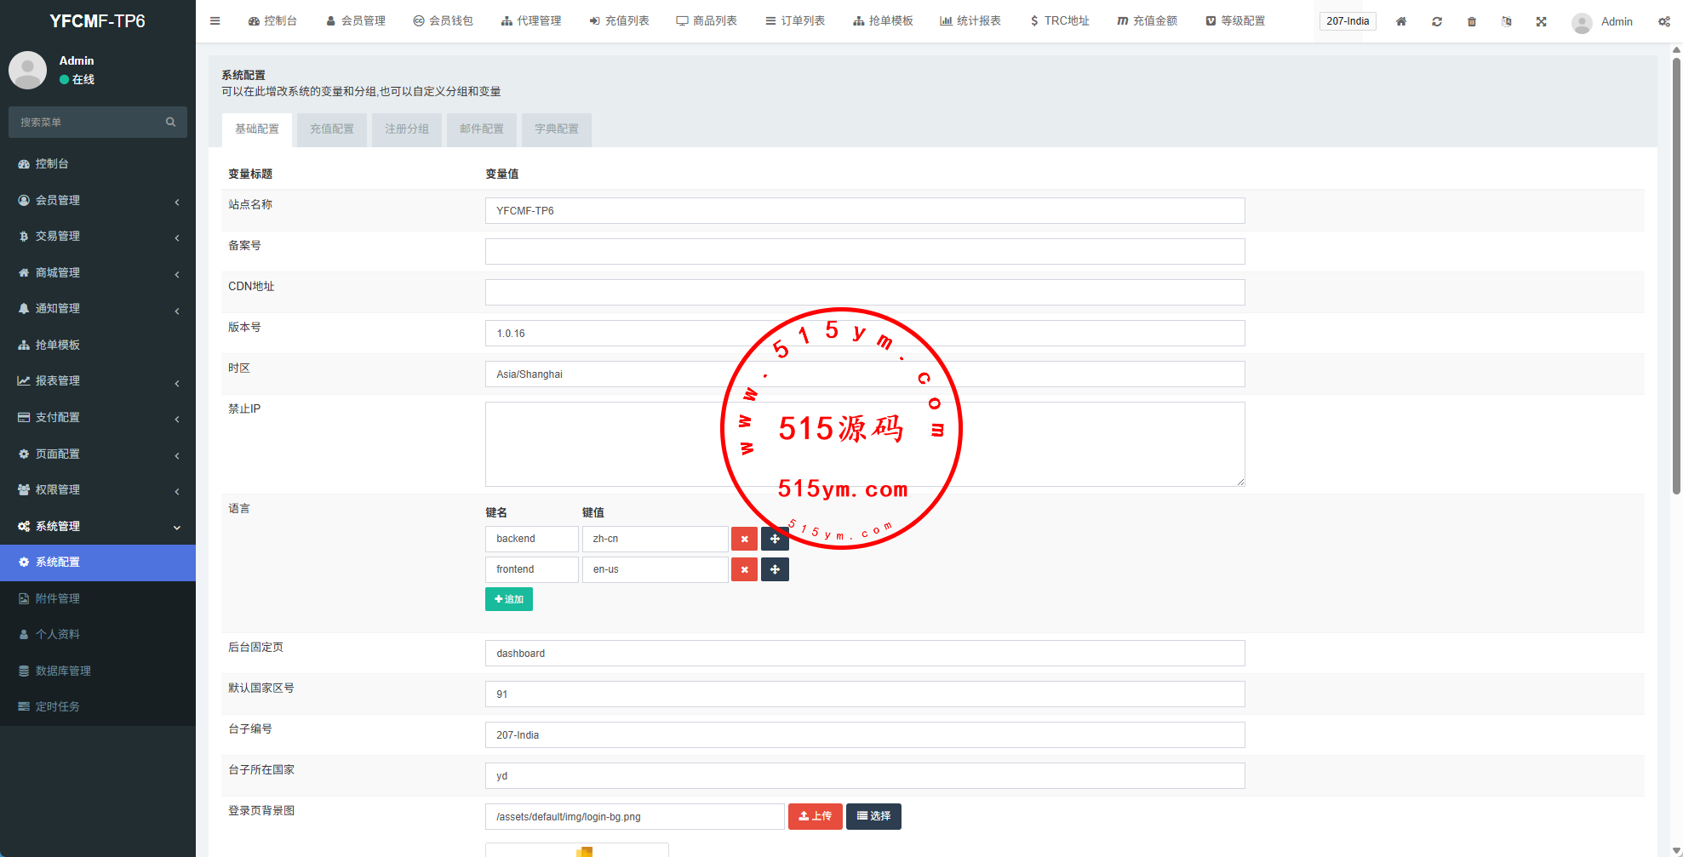This screenshot has width=1683, height=857.
Task: Click the trash clear-cache icon
Action: click(x=1471, y=21)
